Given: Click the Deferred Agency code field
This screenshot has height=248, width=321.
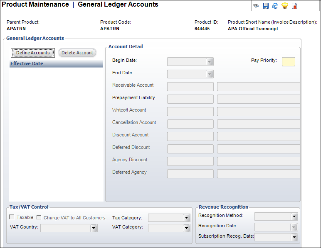Looking at the screenshot, I should click(190, 174).
